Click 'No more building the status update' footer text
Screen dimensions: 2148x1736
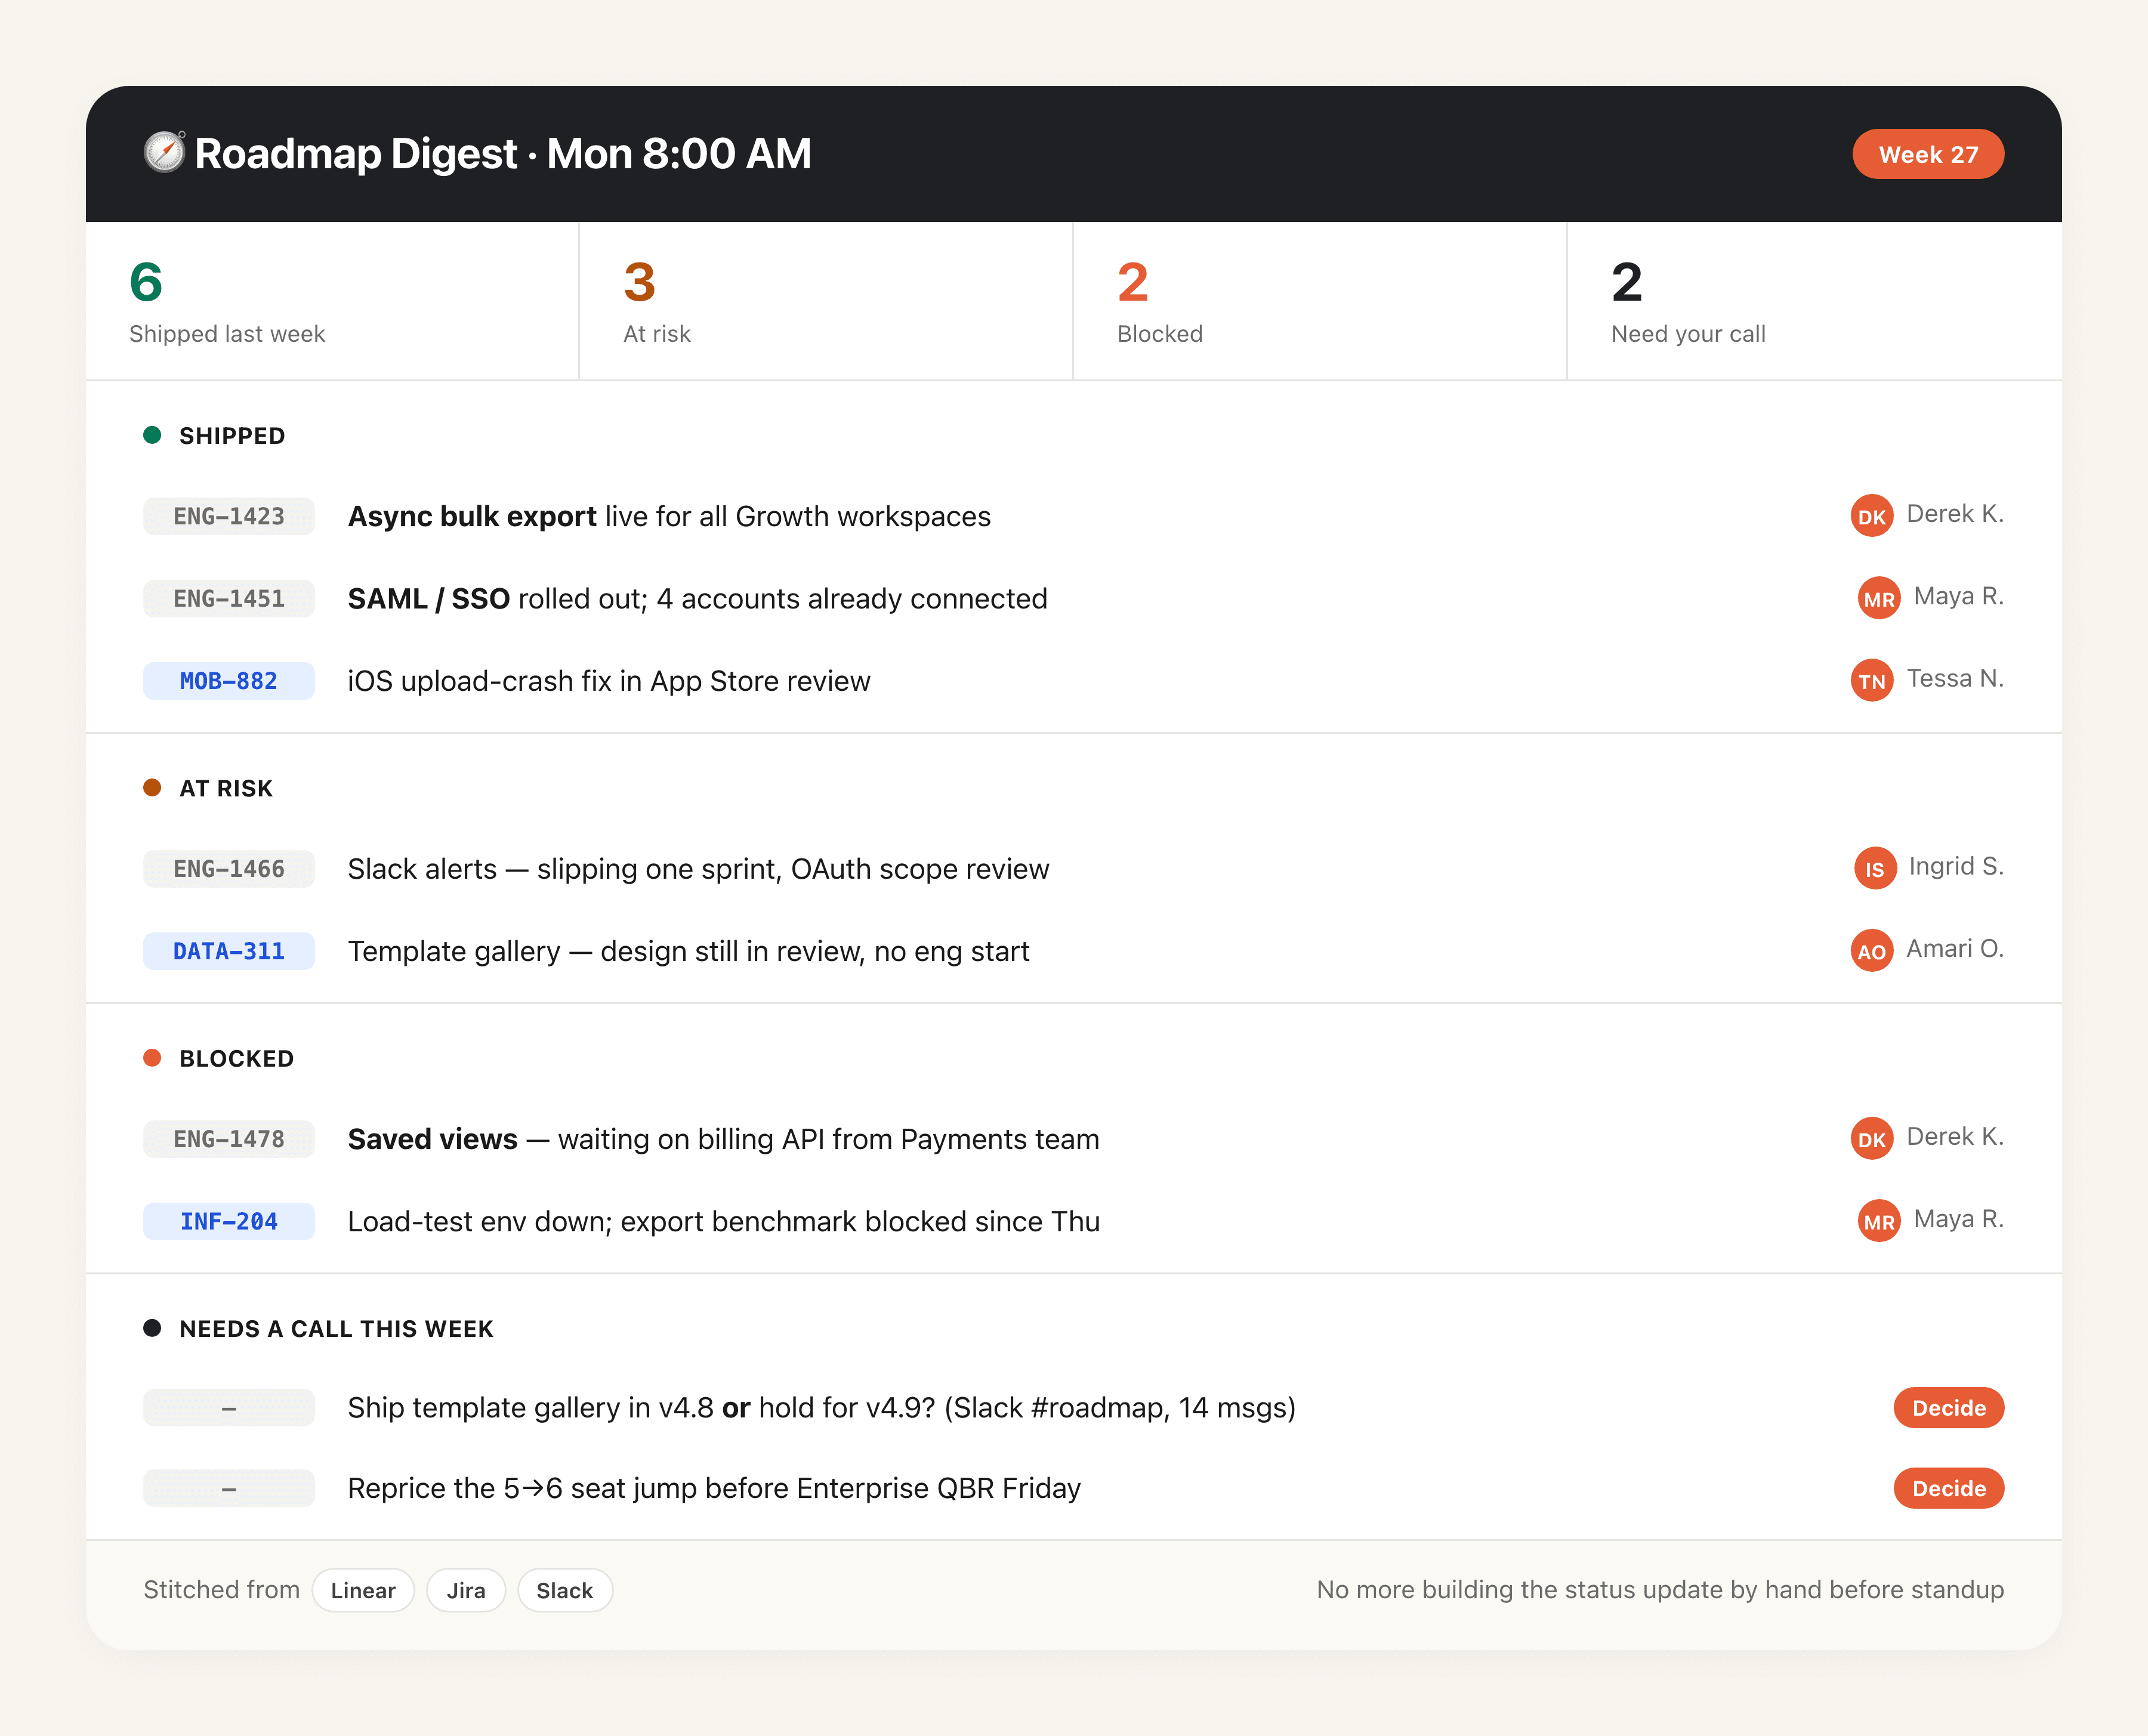tap(1660, 1590)
